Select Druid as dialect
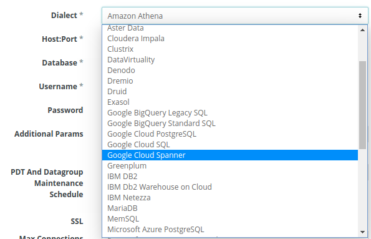The height and width of the screenshot is (239, 371). (230, 92)
